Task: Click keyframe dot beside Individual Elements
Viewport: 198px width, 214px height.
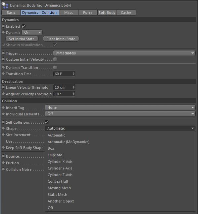Action: (3, 114)
